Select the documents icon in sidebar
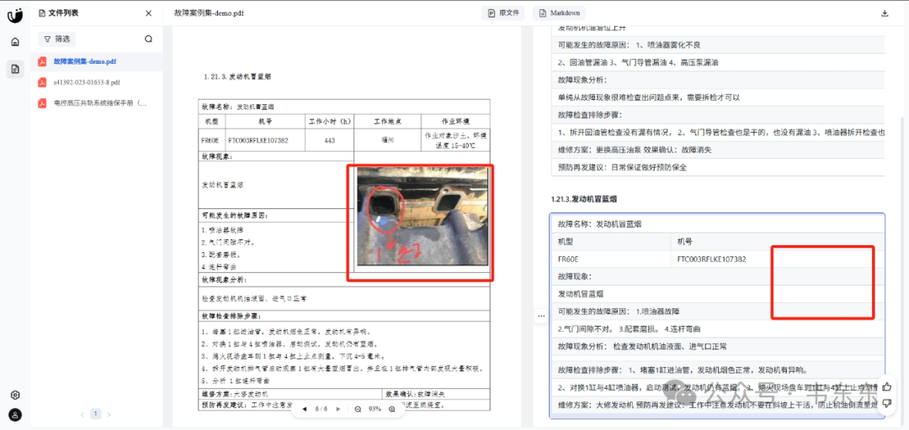 coord(15,70)
